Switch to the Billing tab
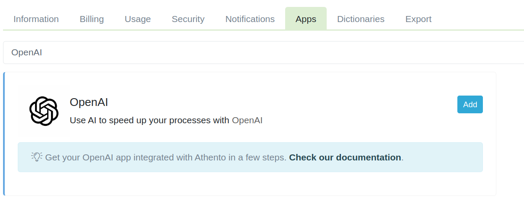Image resolution: width=524 pixels, height=208 pixels. 92,19
